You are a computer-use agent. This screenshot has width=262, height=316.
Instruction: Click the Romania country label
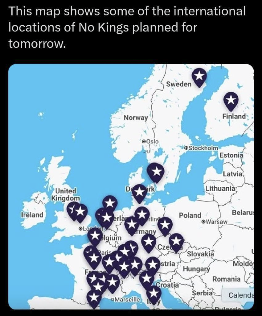[226, 279]
